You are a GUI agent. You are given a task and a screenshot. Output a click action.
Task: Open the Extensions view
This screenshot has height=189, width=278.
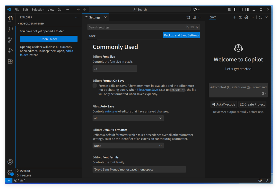[10, 61]
